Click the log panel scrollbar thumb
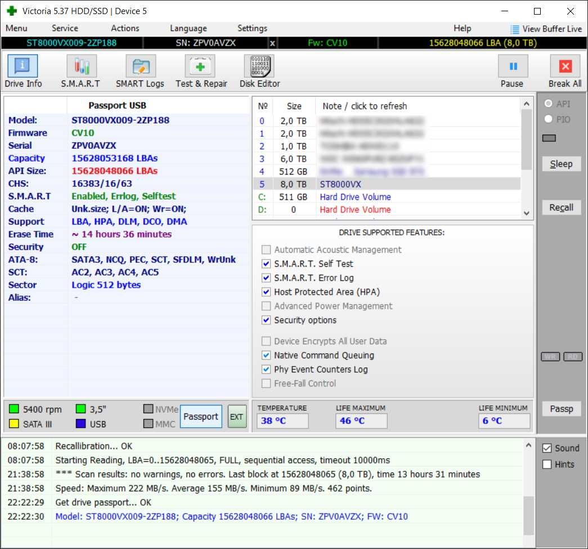588x549 pixels. 528,516
